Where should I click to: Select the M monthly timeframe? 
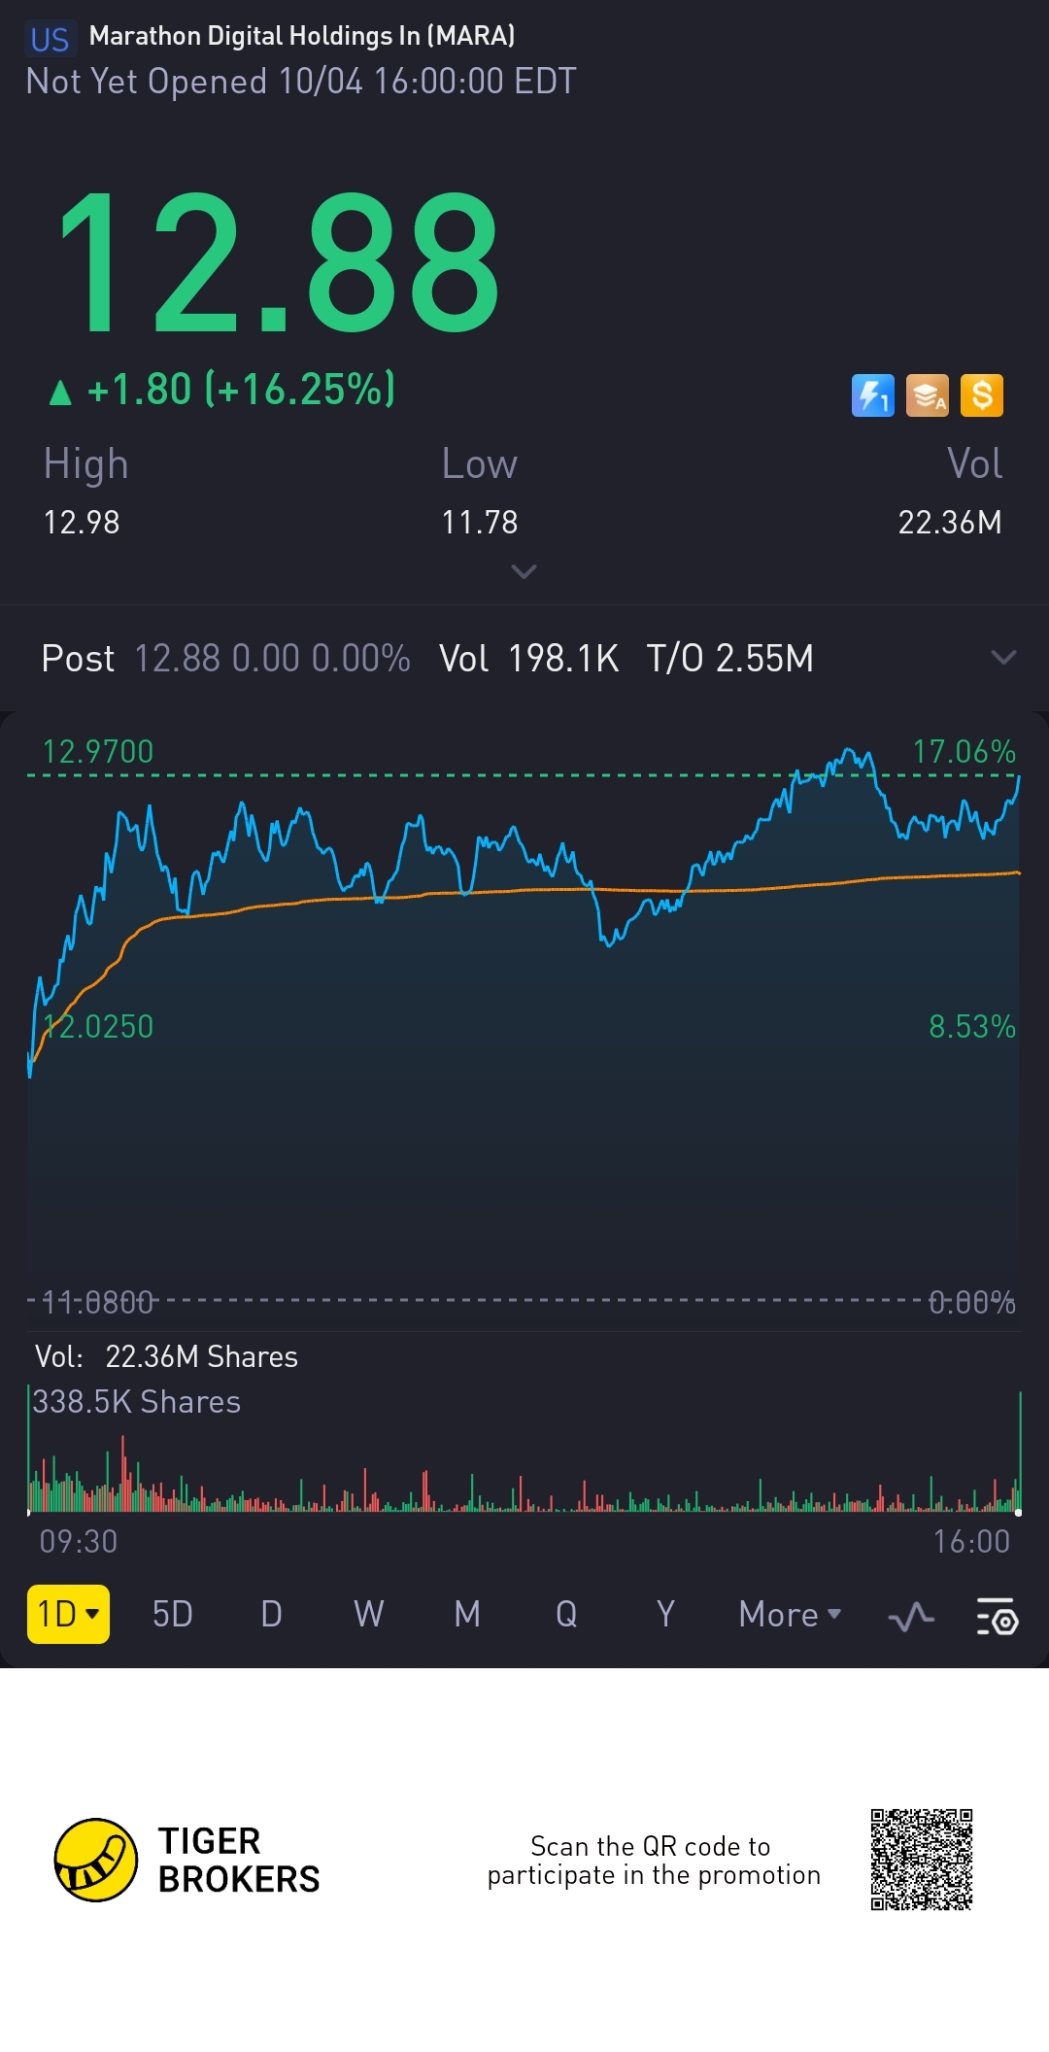467,1614
